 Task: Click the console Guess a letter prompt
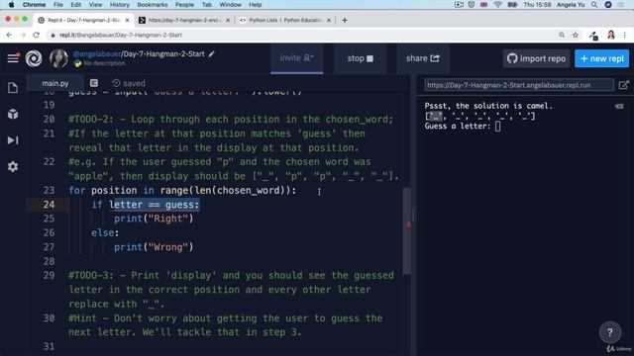[458, 126]
